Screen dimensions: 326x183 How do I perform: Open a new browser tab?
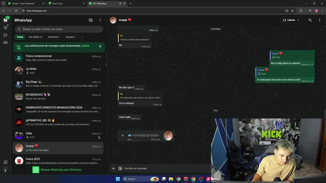(x=130, y=4)
